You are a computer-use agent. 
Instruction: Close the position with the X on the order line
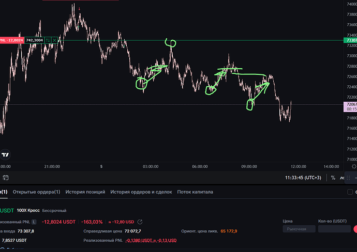pyautogui.click(x=54, y=40)
